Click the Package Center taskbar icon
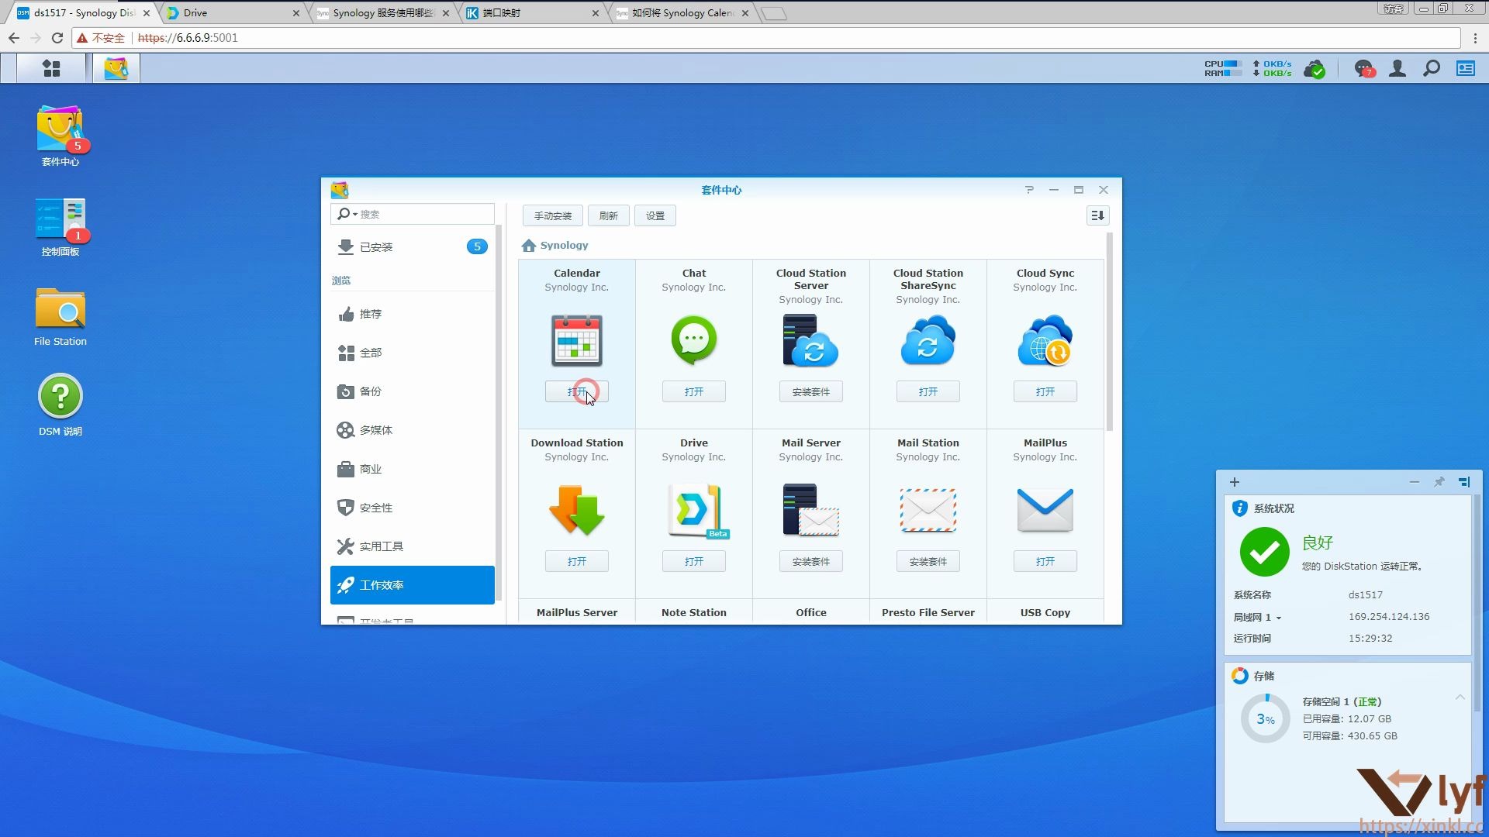Screen dimensions: 1489x837 [x=116, y=69]
